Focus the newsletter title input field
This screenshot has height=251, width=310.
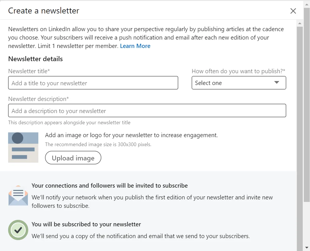(x=93, y=83)
